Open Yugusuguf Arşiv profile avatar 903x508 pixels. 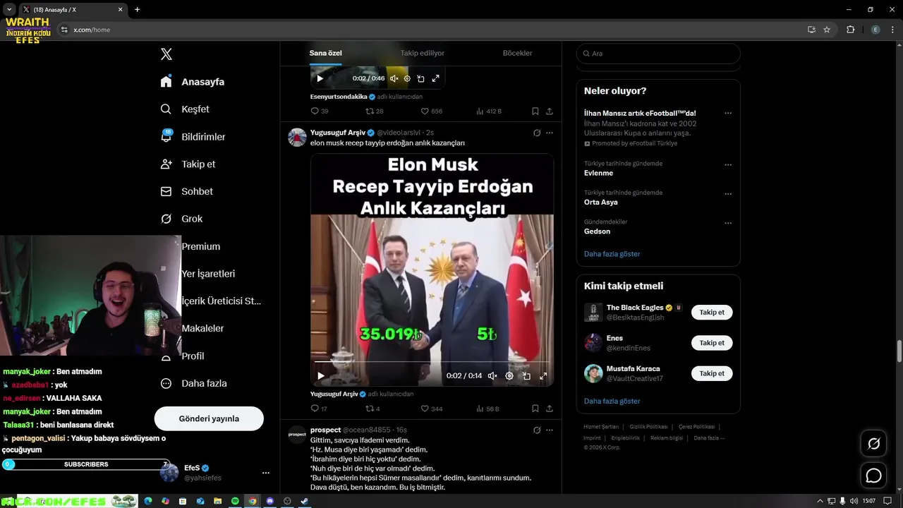tap(297, 137)
